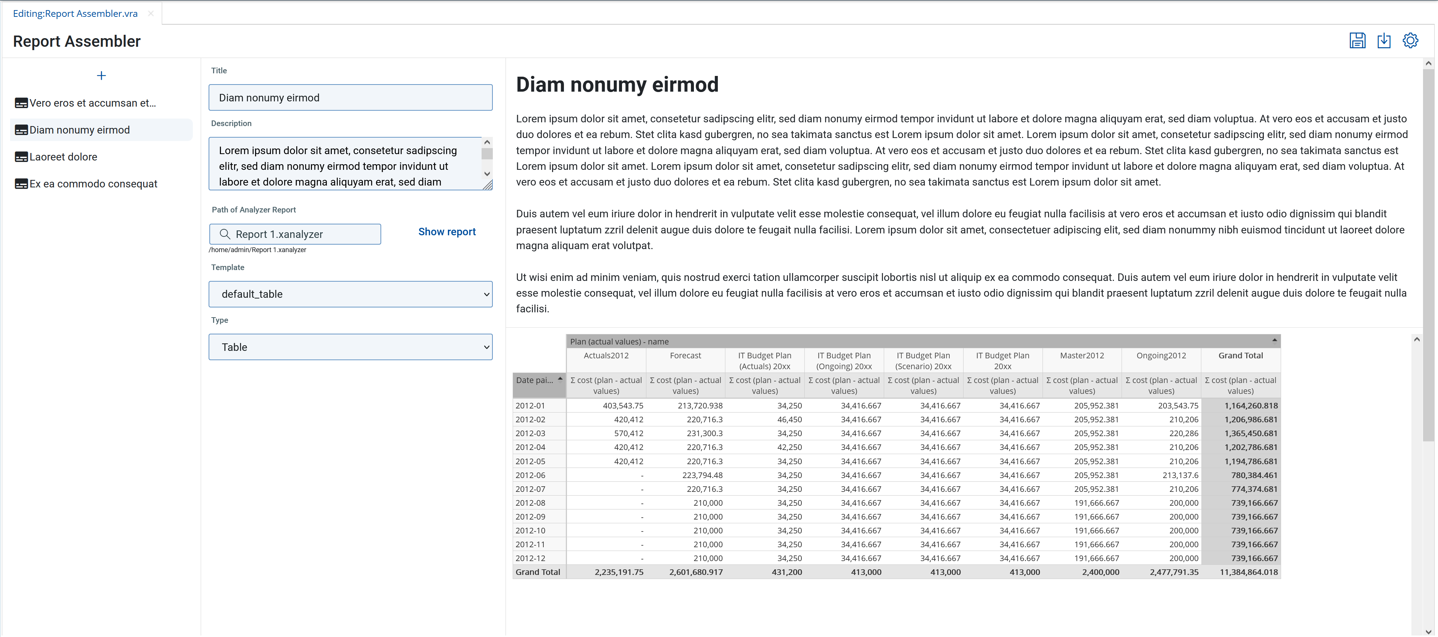
Task: Click icon beside Ex ea commodo consequat
Action: click(x=21, y=184)
